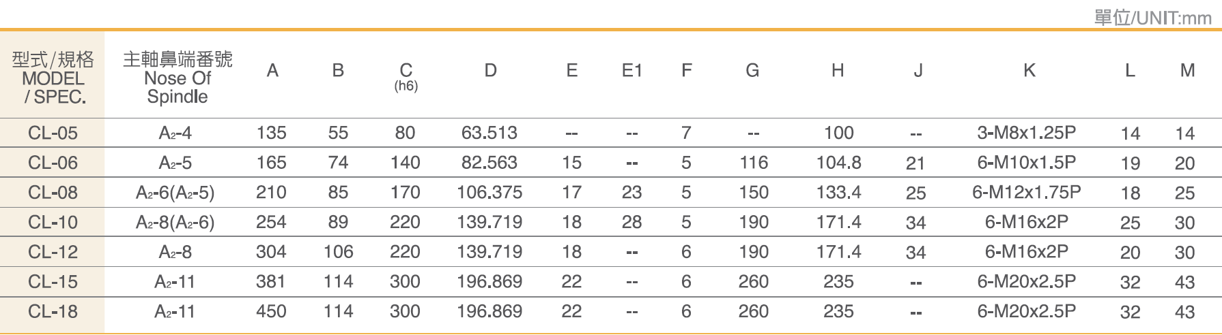Click the CL-05 model cell
Image resolution: width=1222 pixels, height=335 pixels.
53,133
